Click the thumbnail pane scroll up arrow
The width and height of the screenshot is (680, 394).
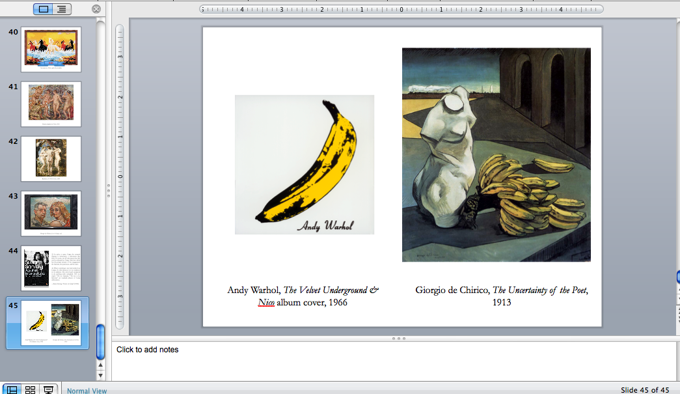click(x=101, y=365)
